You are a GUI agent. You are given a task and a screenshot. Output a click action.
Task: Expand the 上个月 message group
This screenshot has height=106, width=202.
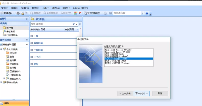click(32, 57)
